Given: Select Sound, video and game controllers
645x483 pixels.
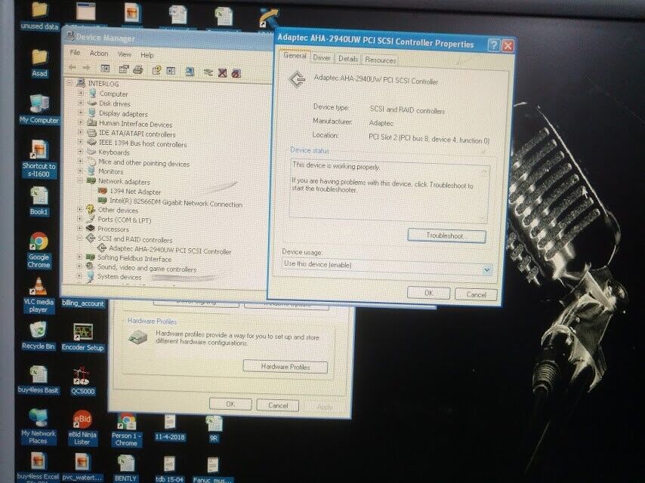Looking at the screenshot, I should [147, 268].
